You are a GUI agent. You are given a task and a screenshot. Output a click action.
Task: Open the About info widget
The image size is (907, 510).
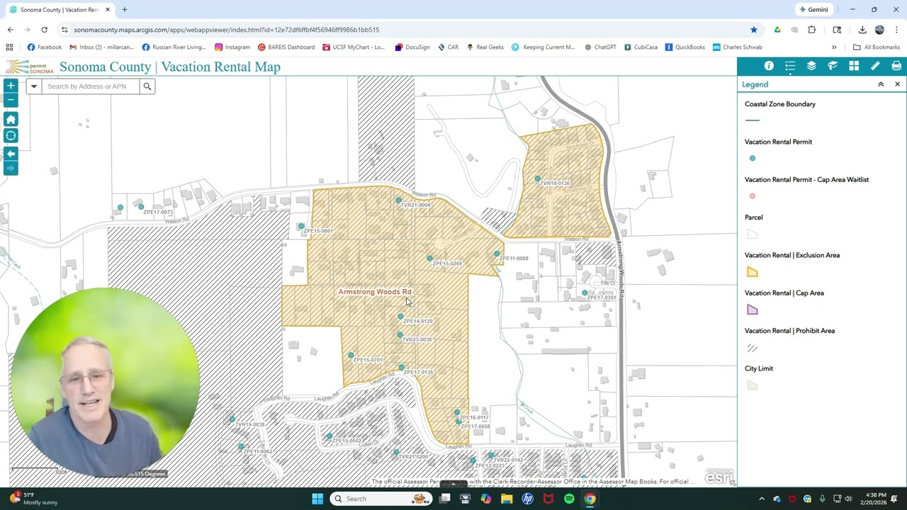coord(769,66)
